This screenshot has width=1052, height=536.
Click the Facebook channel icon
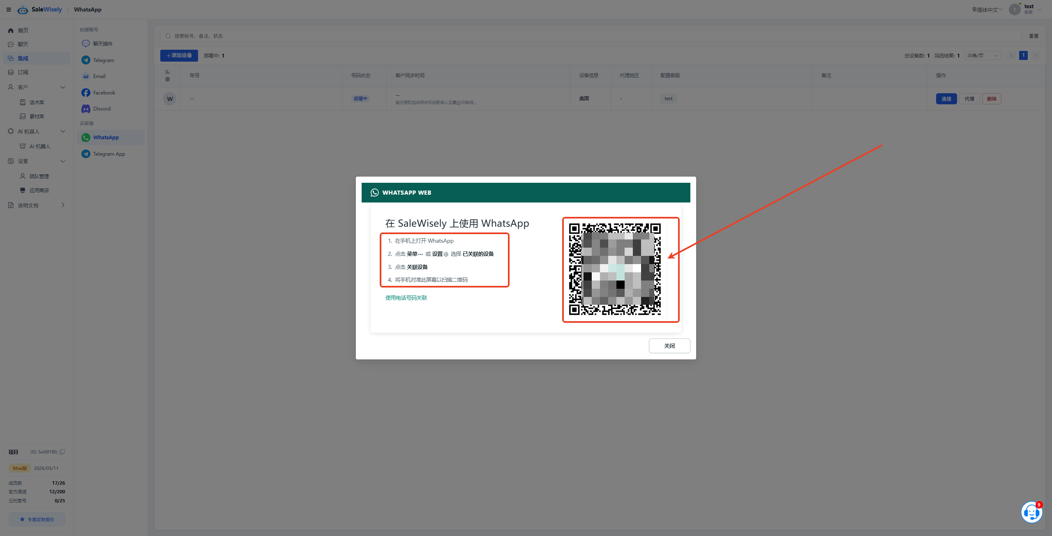(85, 93)
